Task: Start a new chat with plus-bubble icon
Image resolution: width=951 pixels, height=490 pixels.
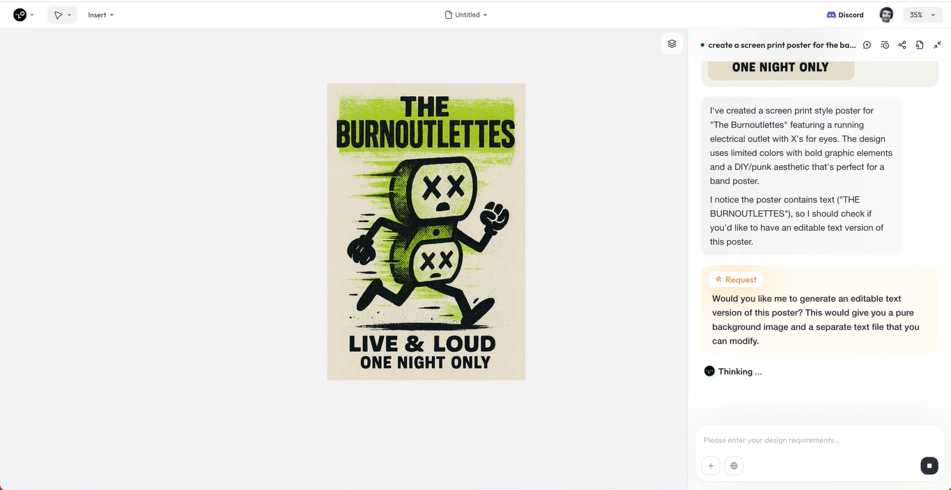Action: 867,45
